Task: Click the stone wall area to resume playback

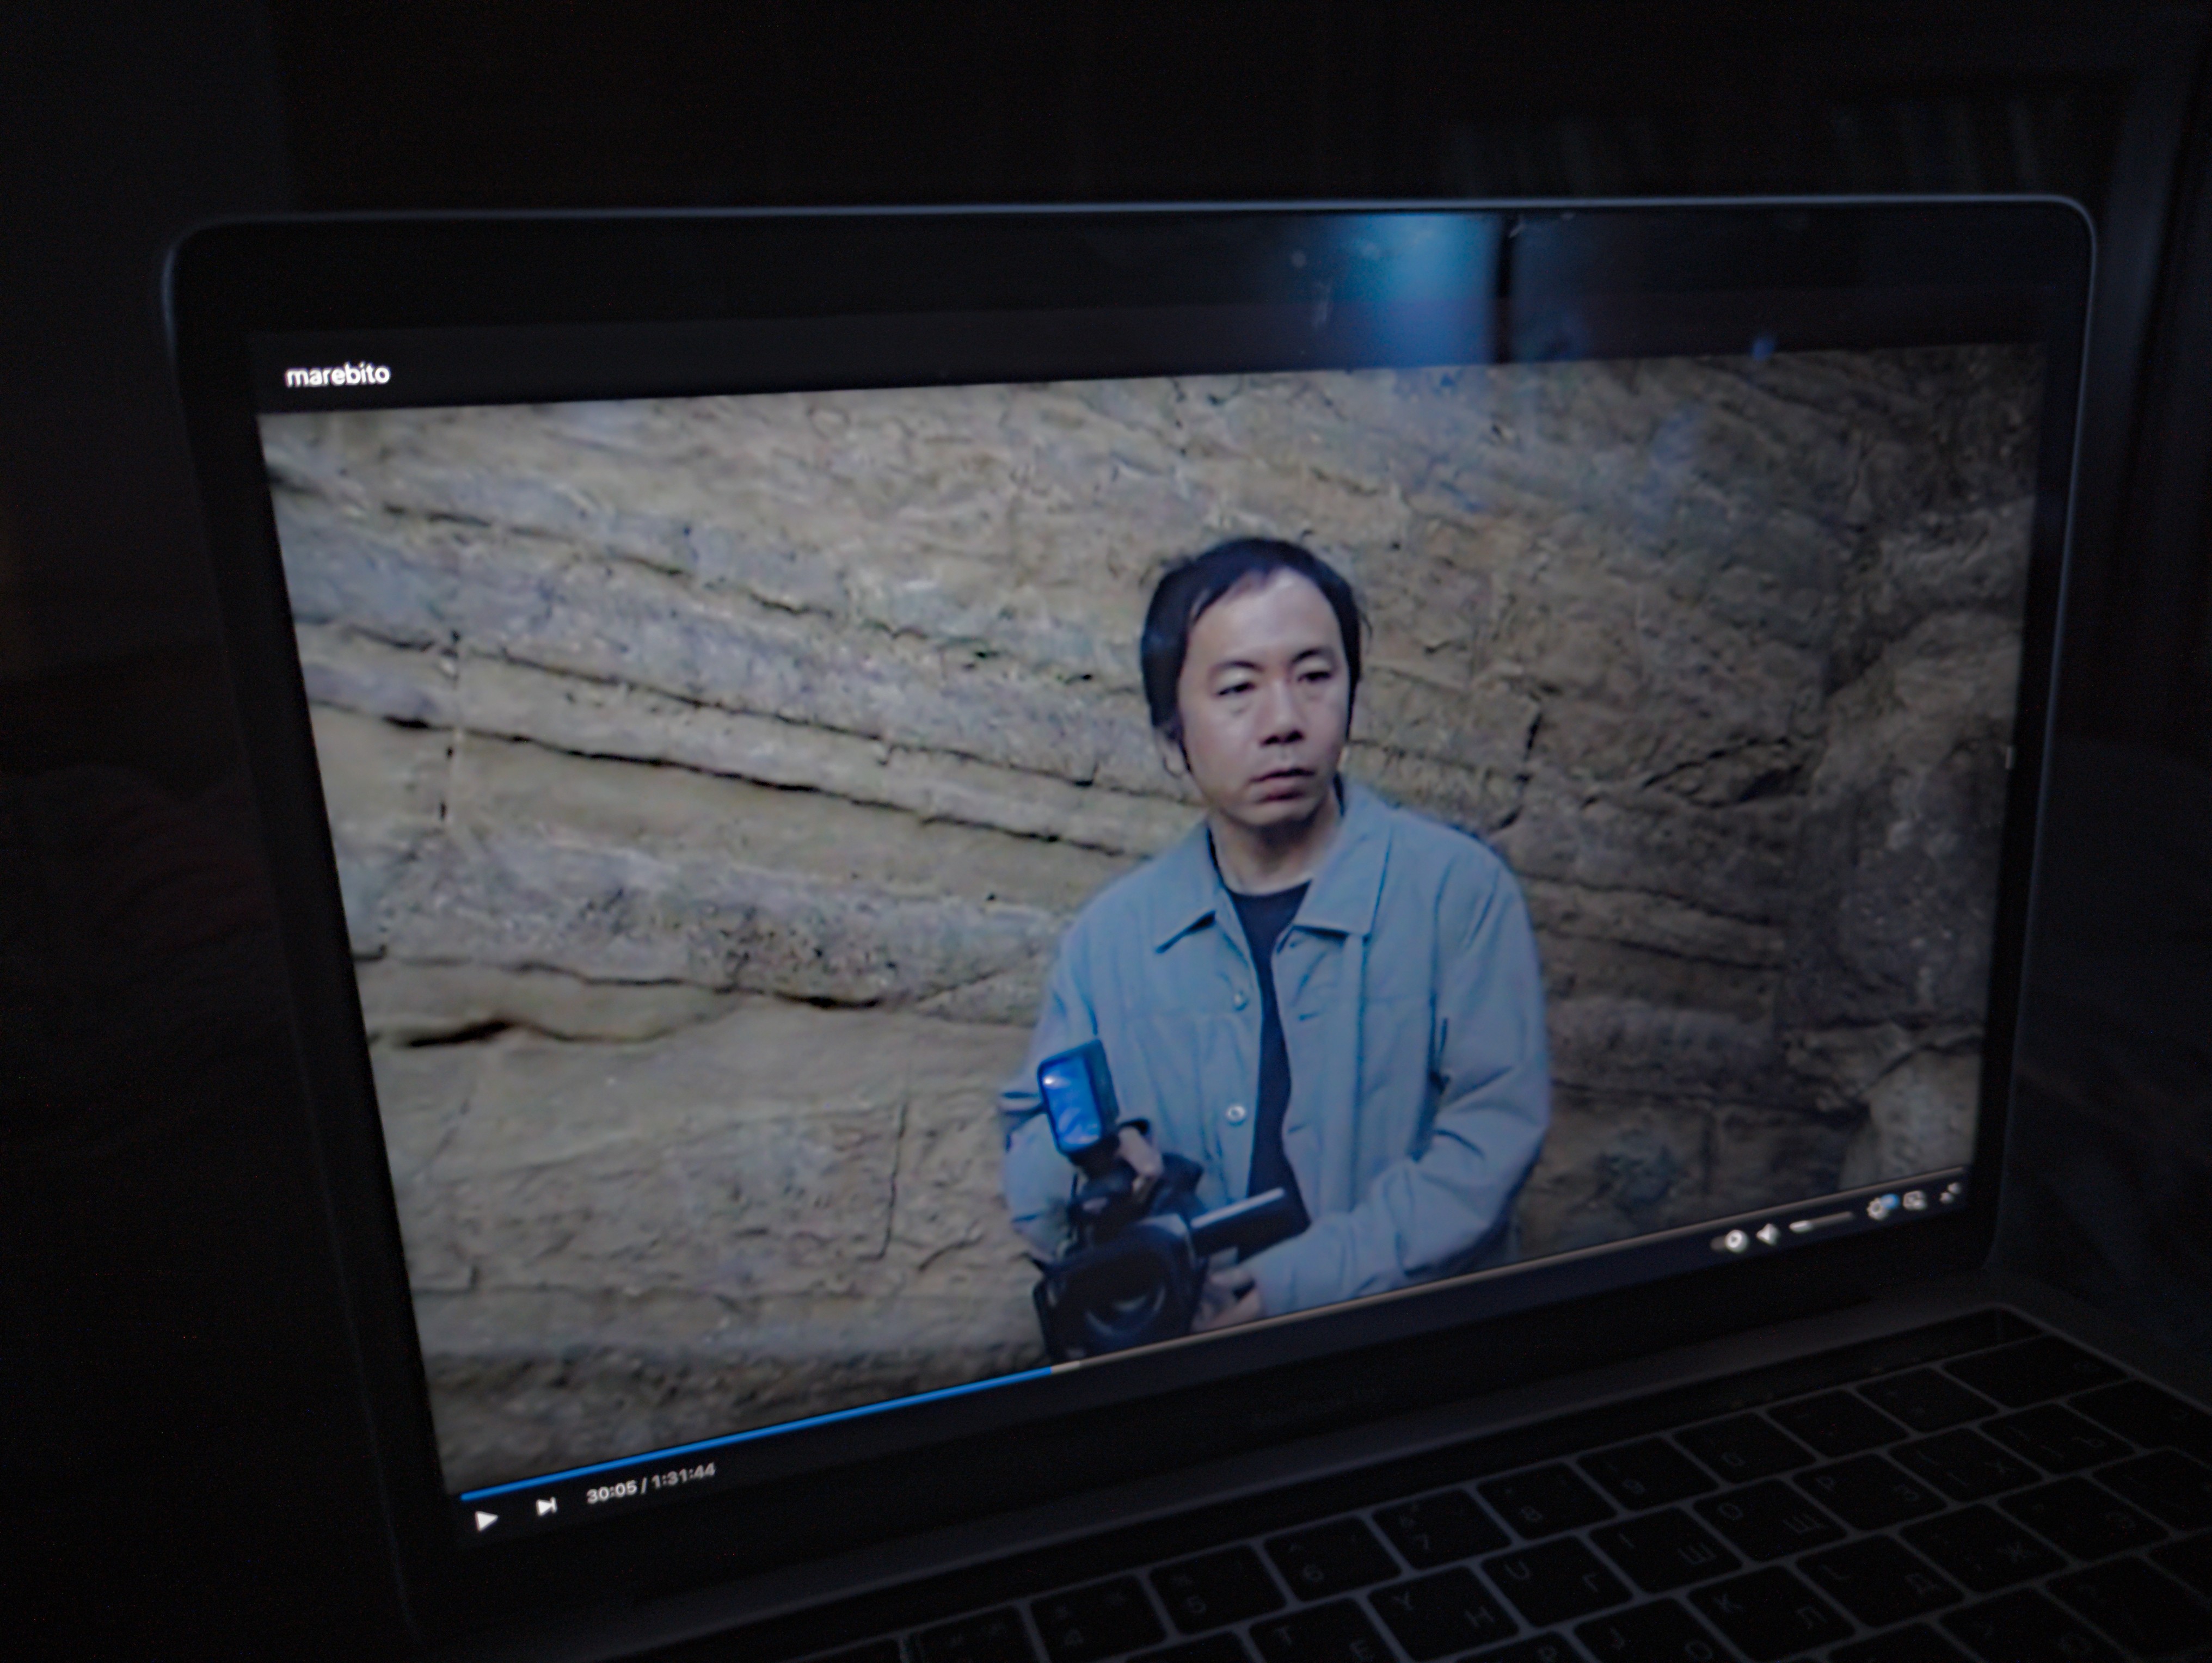Action: [x=700, y=800]
